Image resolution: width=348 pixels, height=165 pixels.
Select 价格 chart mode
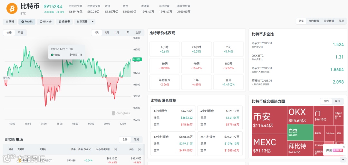[9, 32]
